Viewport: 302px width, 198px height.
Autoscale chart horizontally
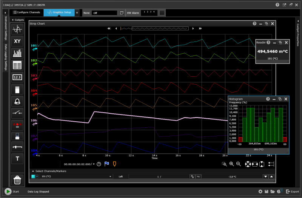coord(255,164)
